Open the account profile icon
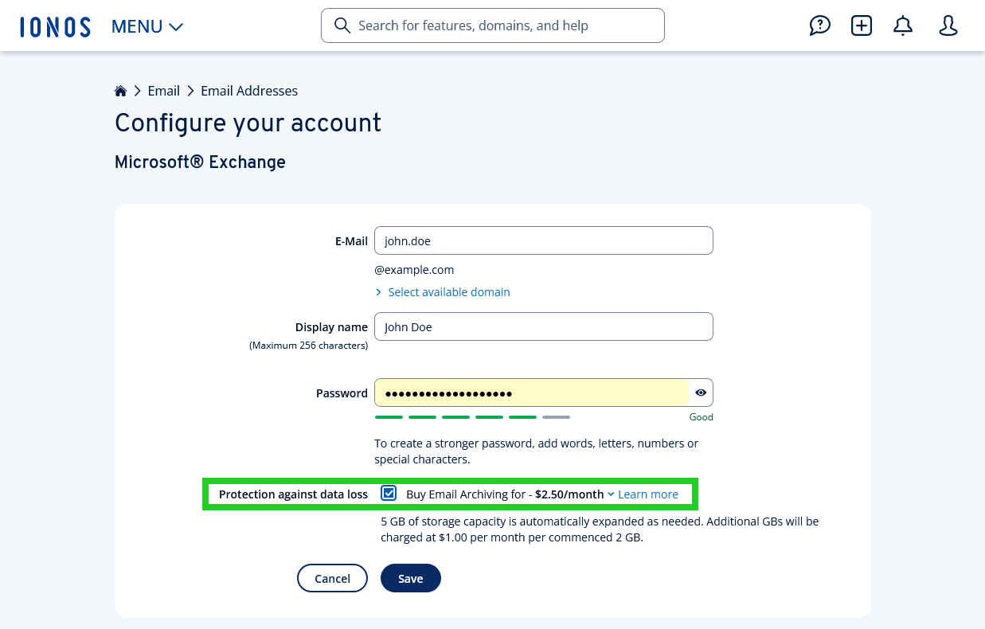Viewport: 985px width, 629px height. pyautogui.click(x=948, y=25)
